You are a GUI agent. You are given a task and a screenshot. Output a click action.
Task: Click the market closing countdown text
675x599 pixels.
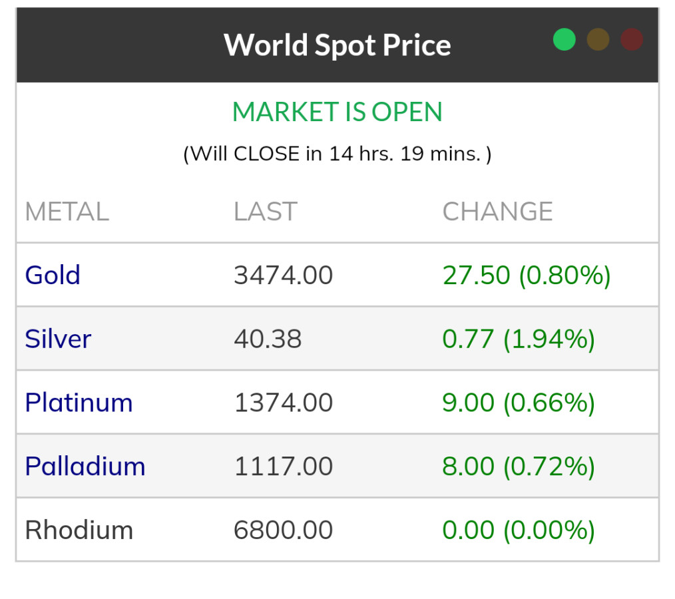pyautogui.click(x=337, y=154)
